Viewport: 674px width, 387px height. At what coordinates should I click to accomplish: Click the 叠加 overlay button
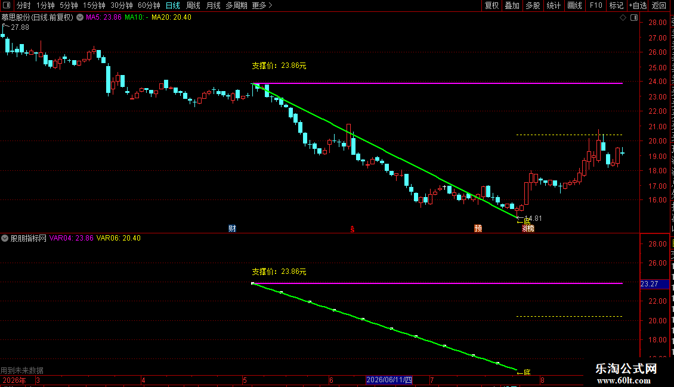click(512, 5)
